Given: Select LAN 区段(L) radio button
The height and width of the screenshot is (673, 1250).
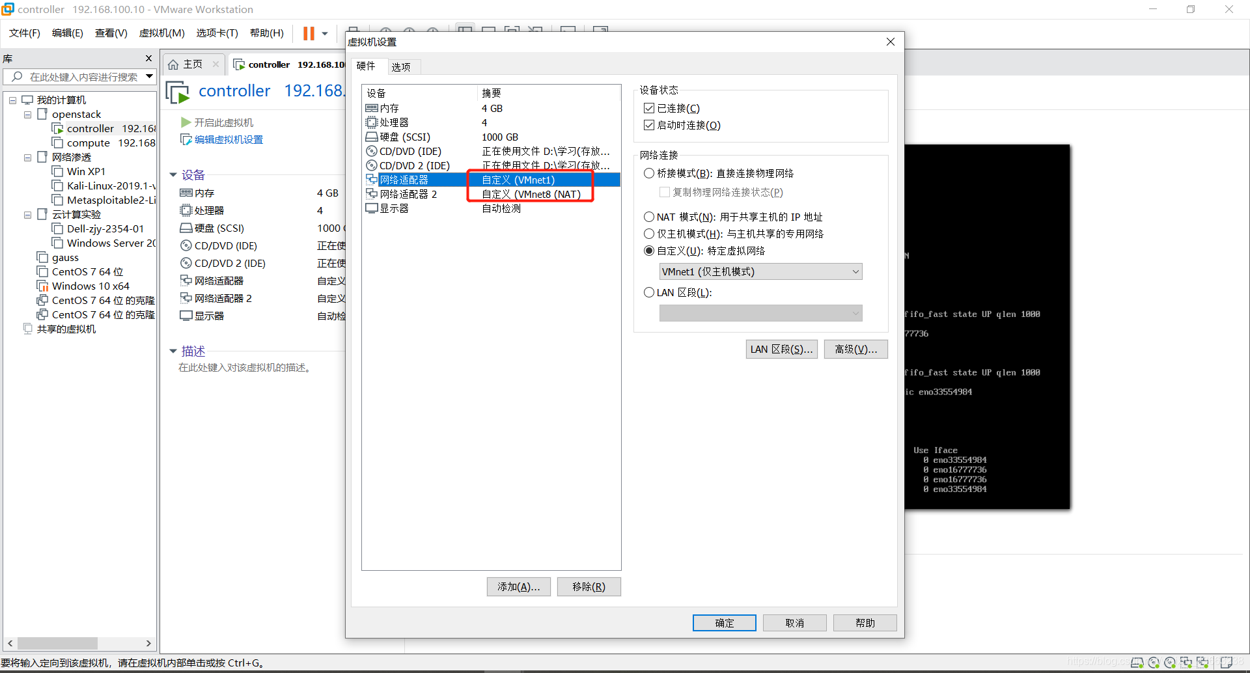Looking at the screenshot, I should point(648,292).
